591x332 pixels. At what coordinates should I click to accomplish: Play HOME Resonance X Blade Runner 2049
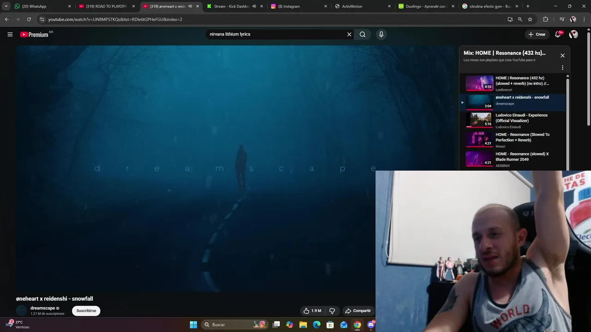pos(513,160)
